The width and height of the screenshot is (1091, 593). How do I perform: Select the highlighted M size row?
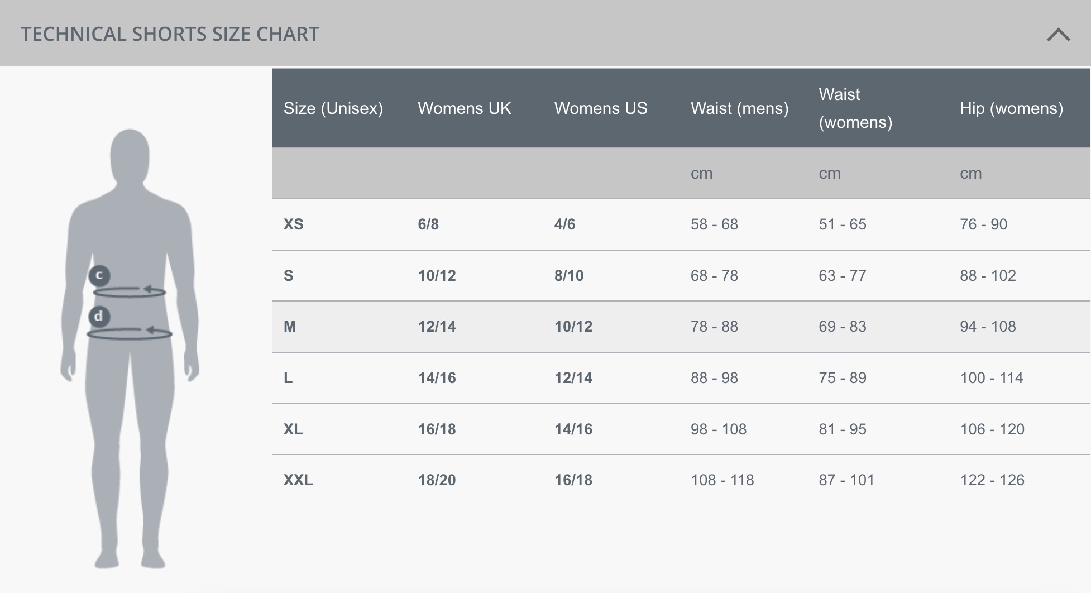pos(290,327)
